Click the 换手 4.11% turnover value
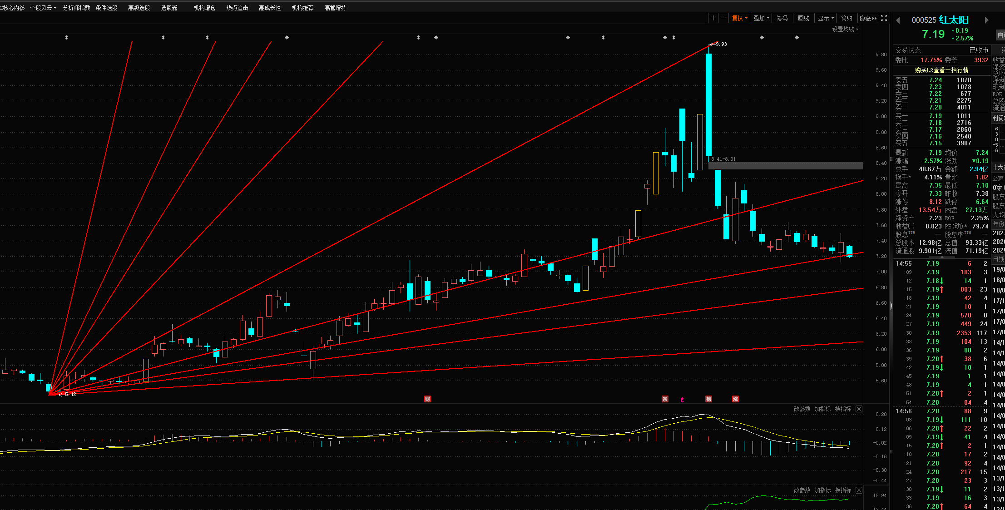The height and width of the screenshot is (510, 1005). click(933, 177)
